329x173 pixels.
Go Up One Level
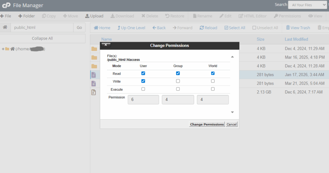point(131,28)
